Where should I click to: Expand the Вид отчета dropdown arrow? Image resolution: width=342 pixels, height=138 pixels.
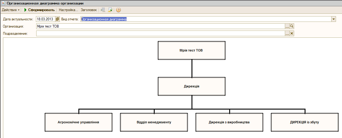[x=334, y=19]
